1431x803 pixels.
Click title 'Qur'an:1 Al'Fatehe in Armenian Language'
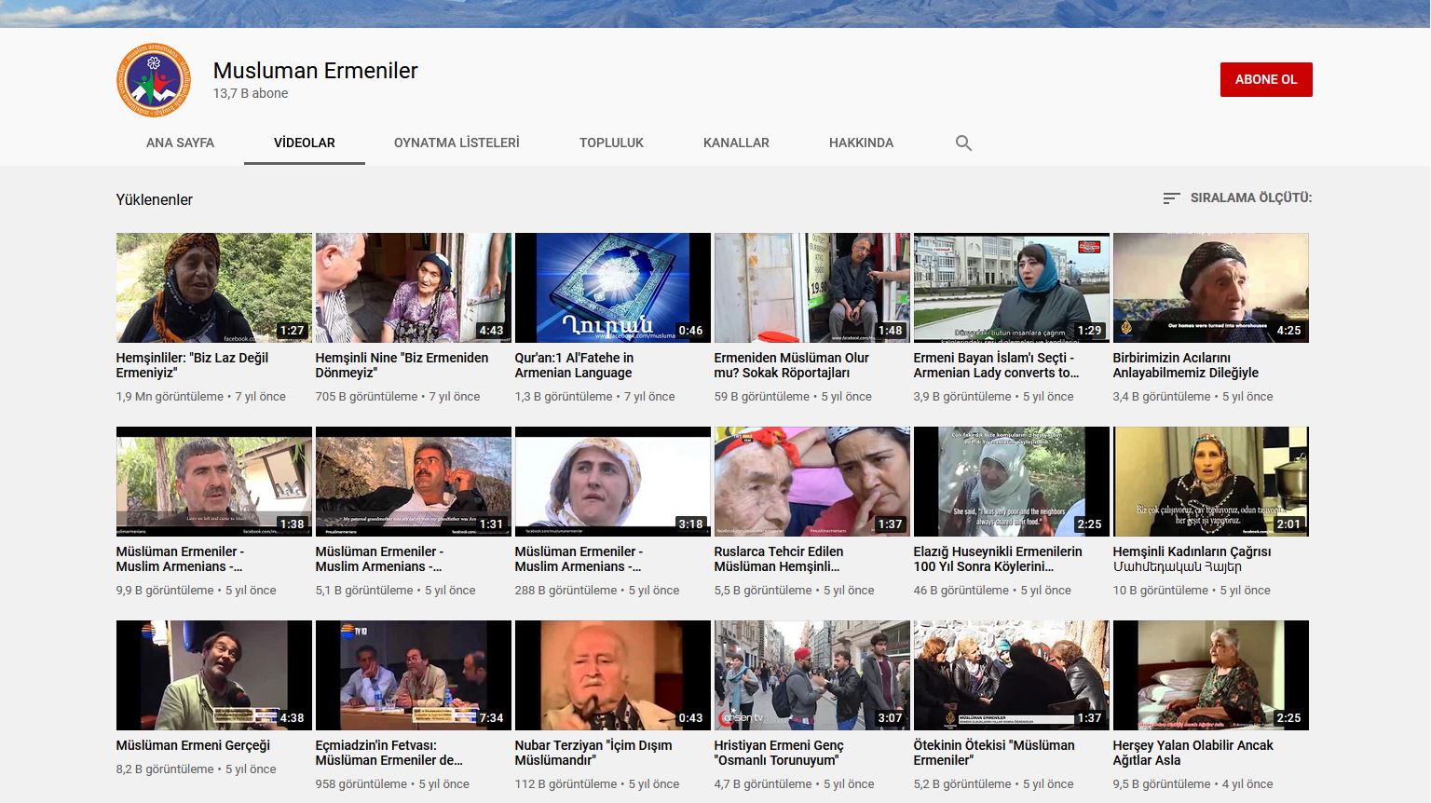pos(574,365)
